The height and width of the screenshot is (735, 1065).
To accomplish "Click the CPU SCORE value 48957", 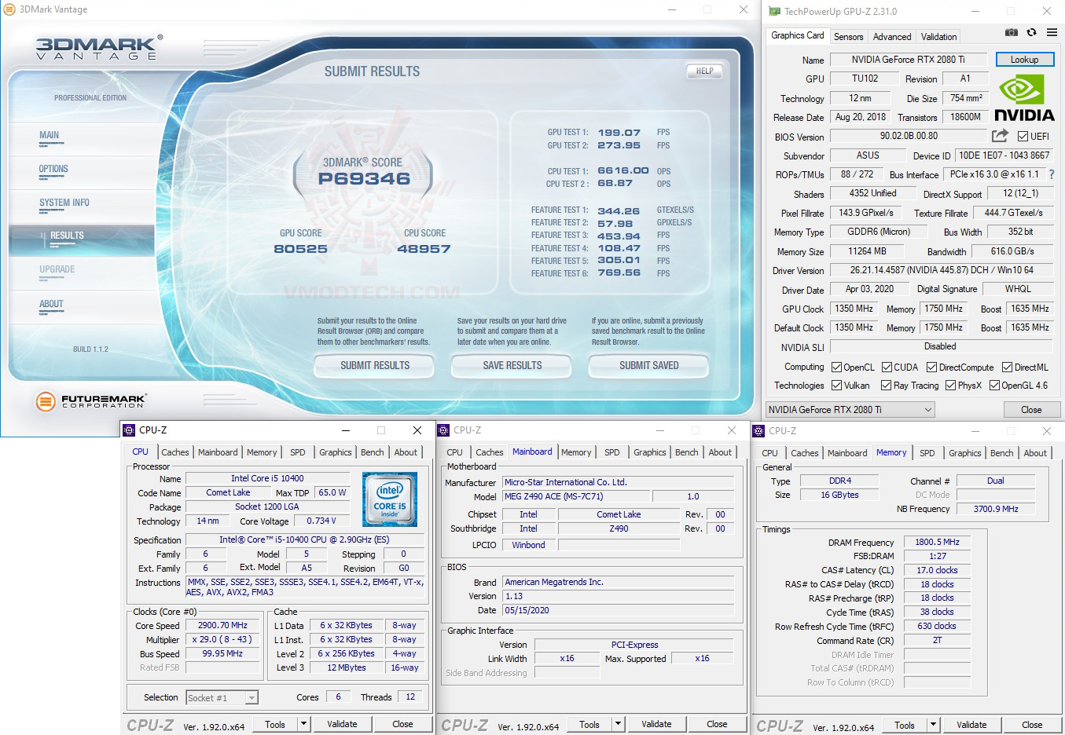I will (424, 249).
